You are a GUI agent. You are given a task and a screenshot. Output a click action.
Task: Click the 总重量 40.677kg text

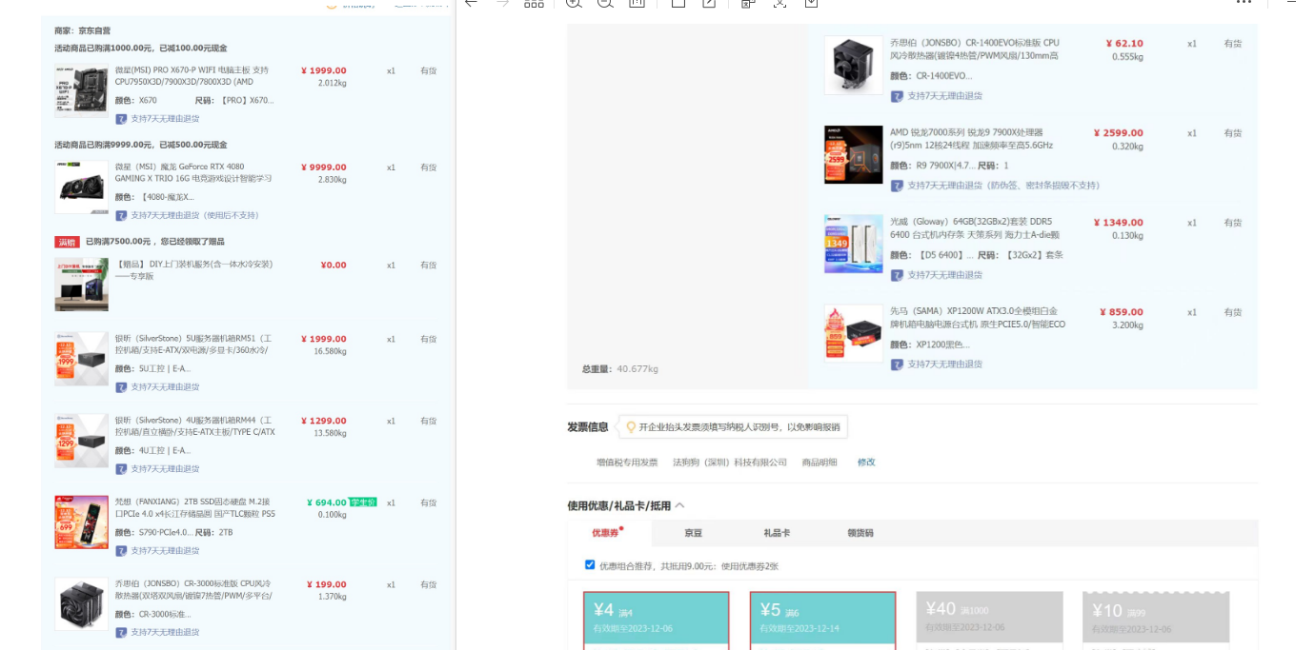(620, 368)
